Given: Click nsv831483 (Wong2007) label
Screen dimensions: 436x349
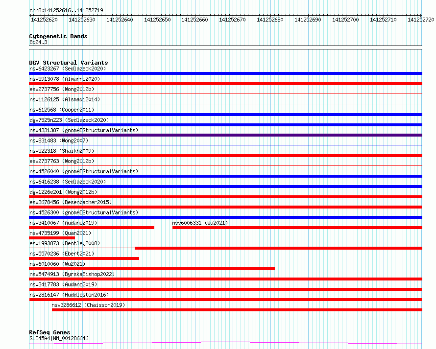Looking at the screenshot, I should tap(59, 140).
